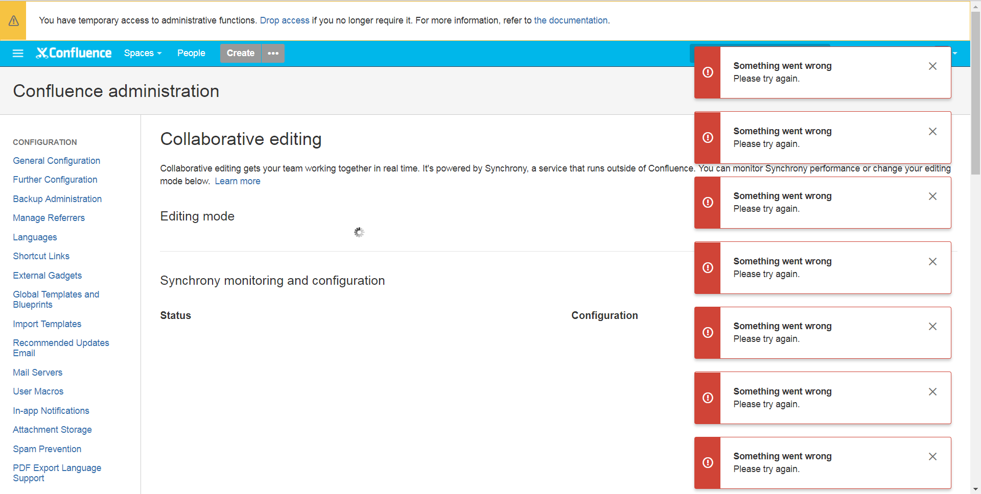Screen dimensions: 981x494
Task: Click the page scrollbar's down arrow
Action: [x=975, y=489]
